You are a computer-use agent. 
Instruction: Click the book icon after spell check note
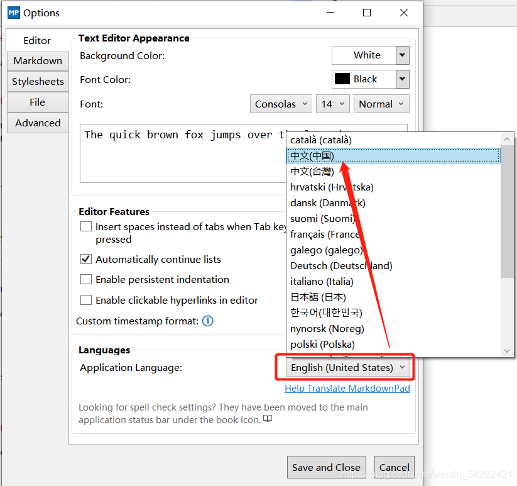pyautogui.click(x=268, y=419)
